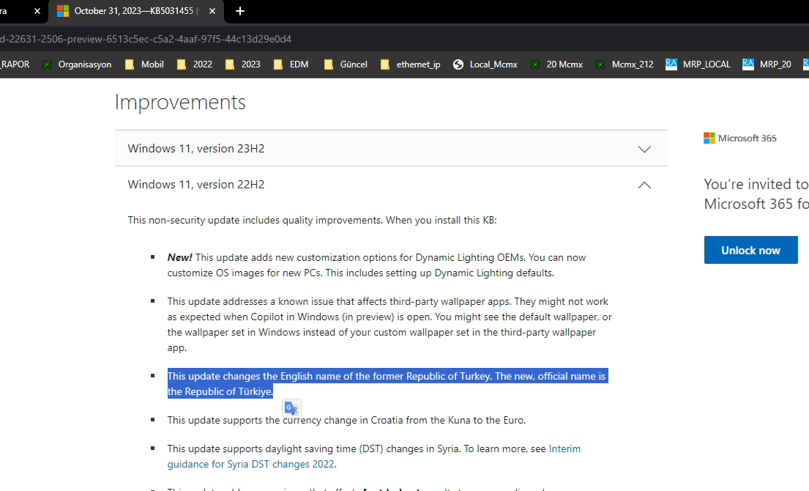The image size is (809, 491).
Task: Open the Mcmx_212 bookmark
Action: (624, 64)
